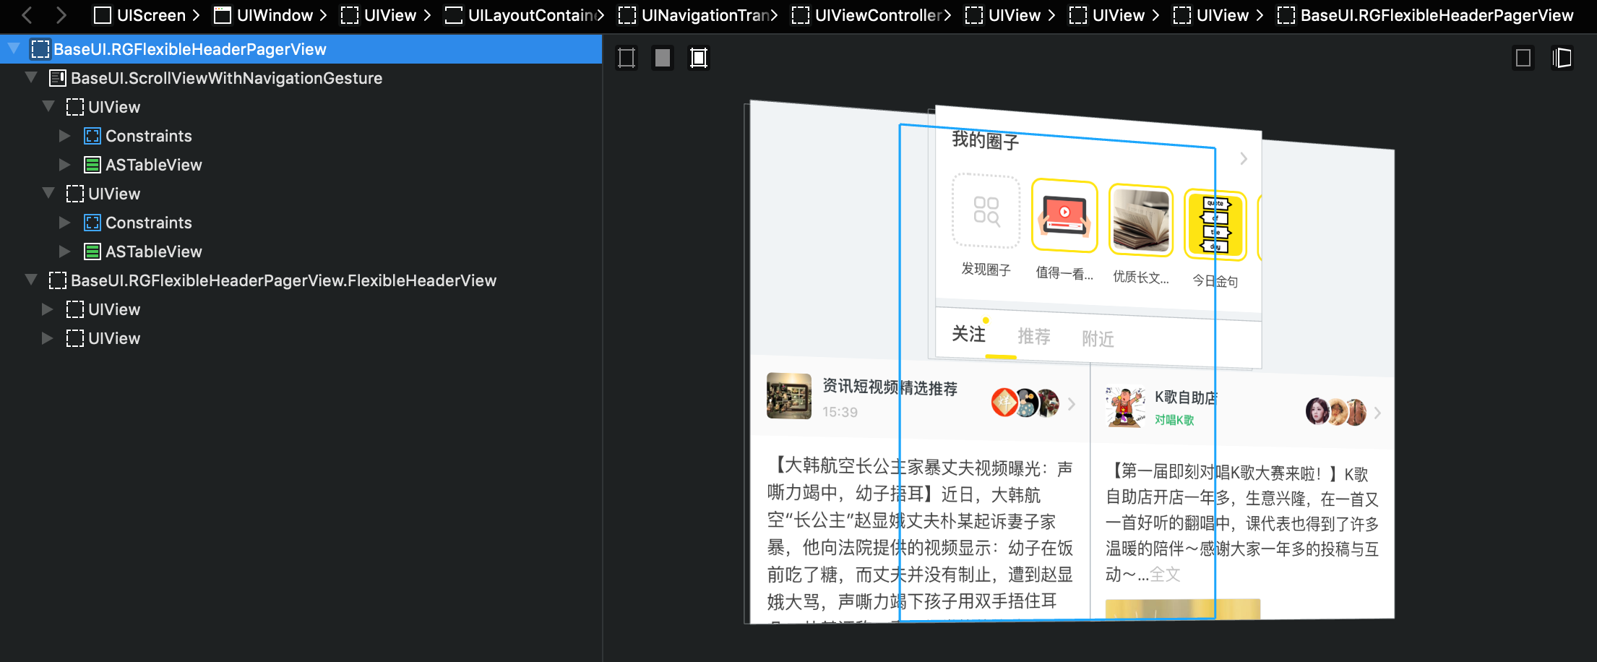
Task: Click the 我的圈子 section title
Action: (985, 140)
